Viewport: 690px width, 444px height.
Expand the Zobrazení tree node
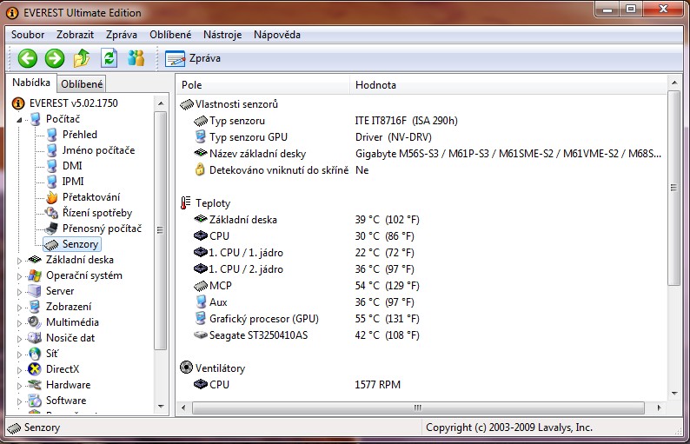[x=19, y=308]
